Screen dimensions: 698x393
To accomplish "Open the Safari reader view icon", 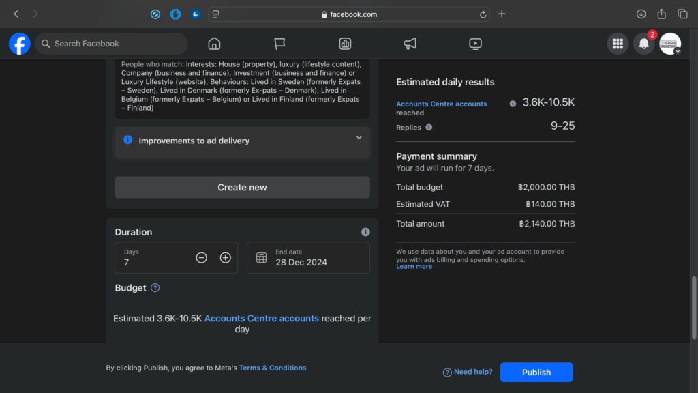I will pyautogui.click(x=216, y=14).
